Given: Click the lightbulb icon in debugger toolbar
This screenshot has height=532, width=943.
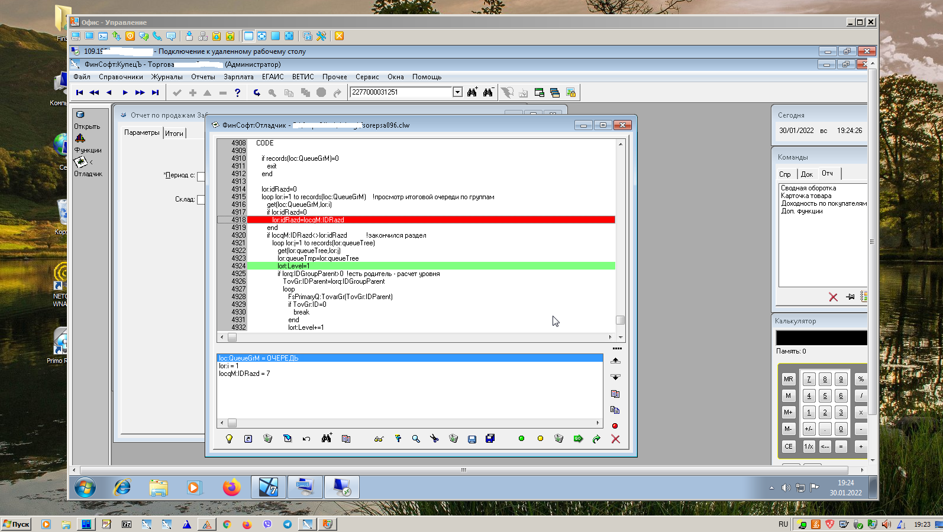Looking at the screenshot, I should (229, 439).
